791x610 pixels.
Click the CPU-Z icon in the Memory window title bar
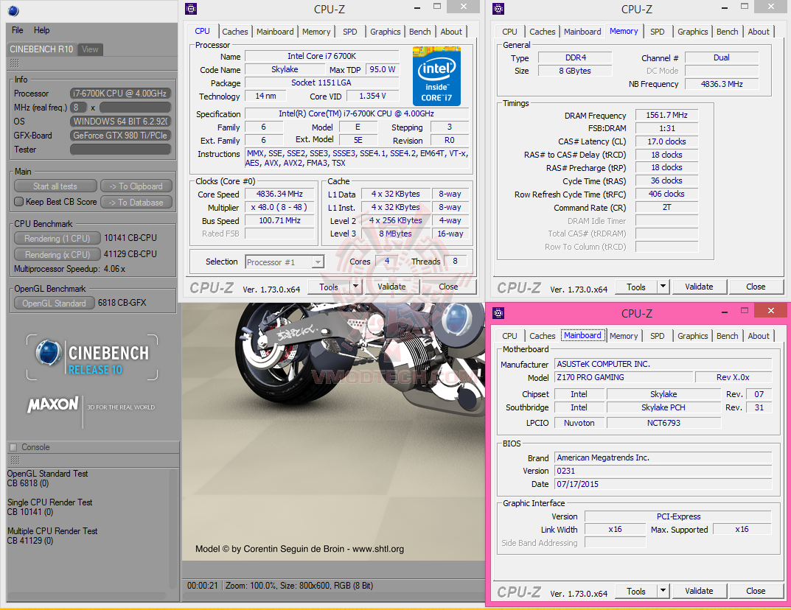click(497, 9)
